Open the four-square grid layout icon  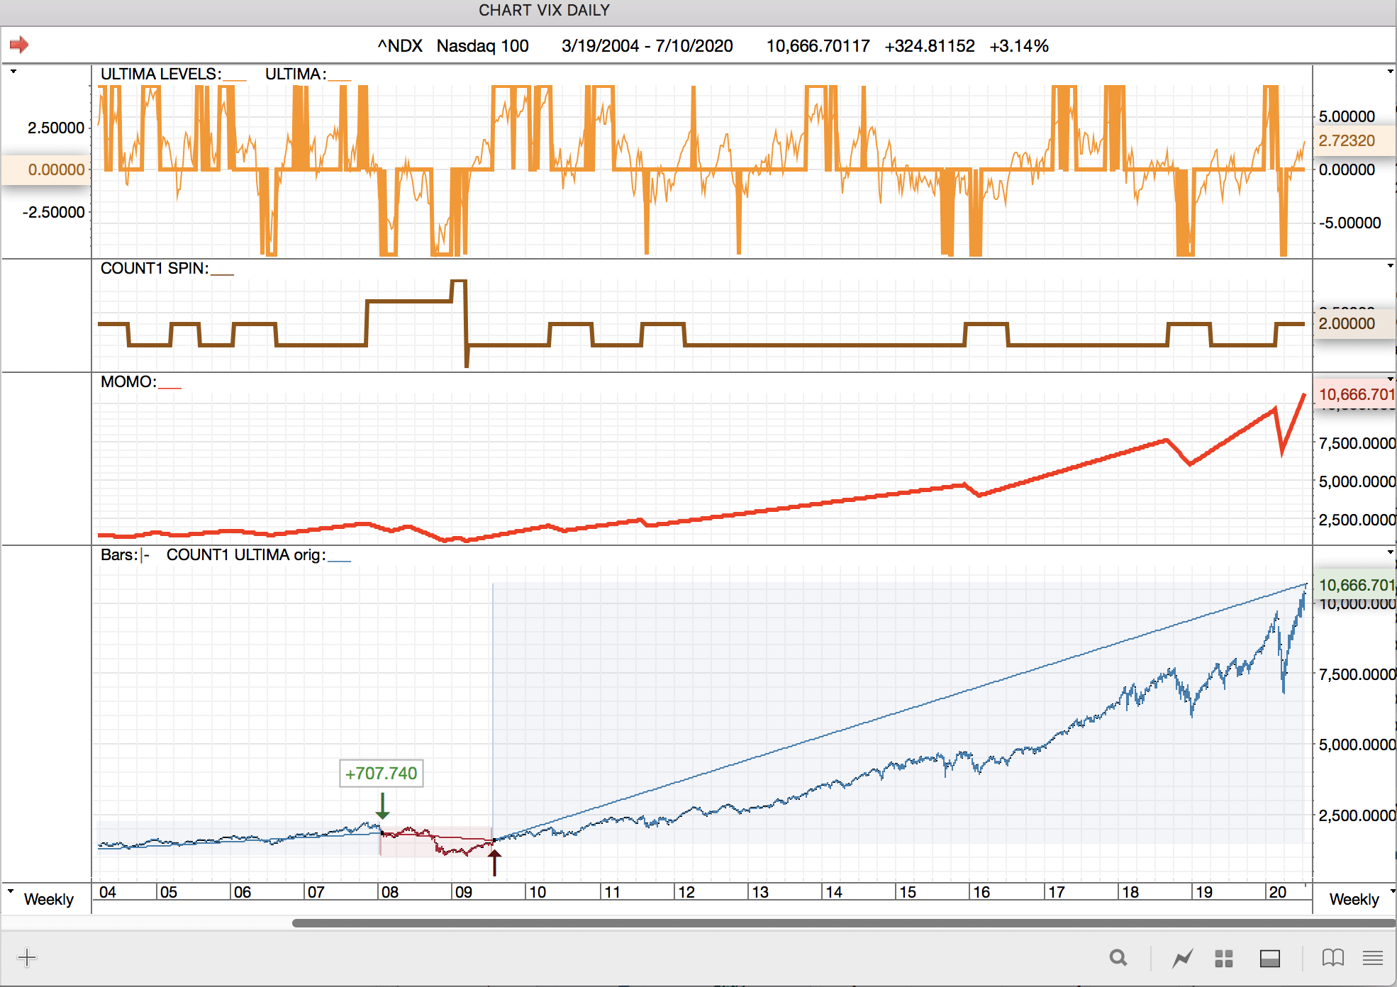point(1224,958)
